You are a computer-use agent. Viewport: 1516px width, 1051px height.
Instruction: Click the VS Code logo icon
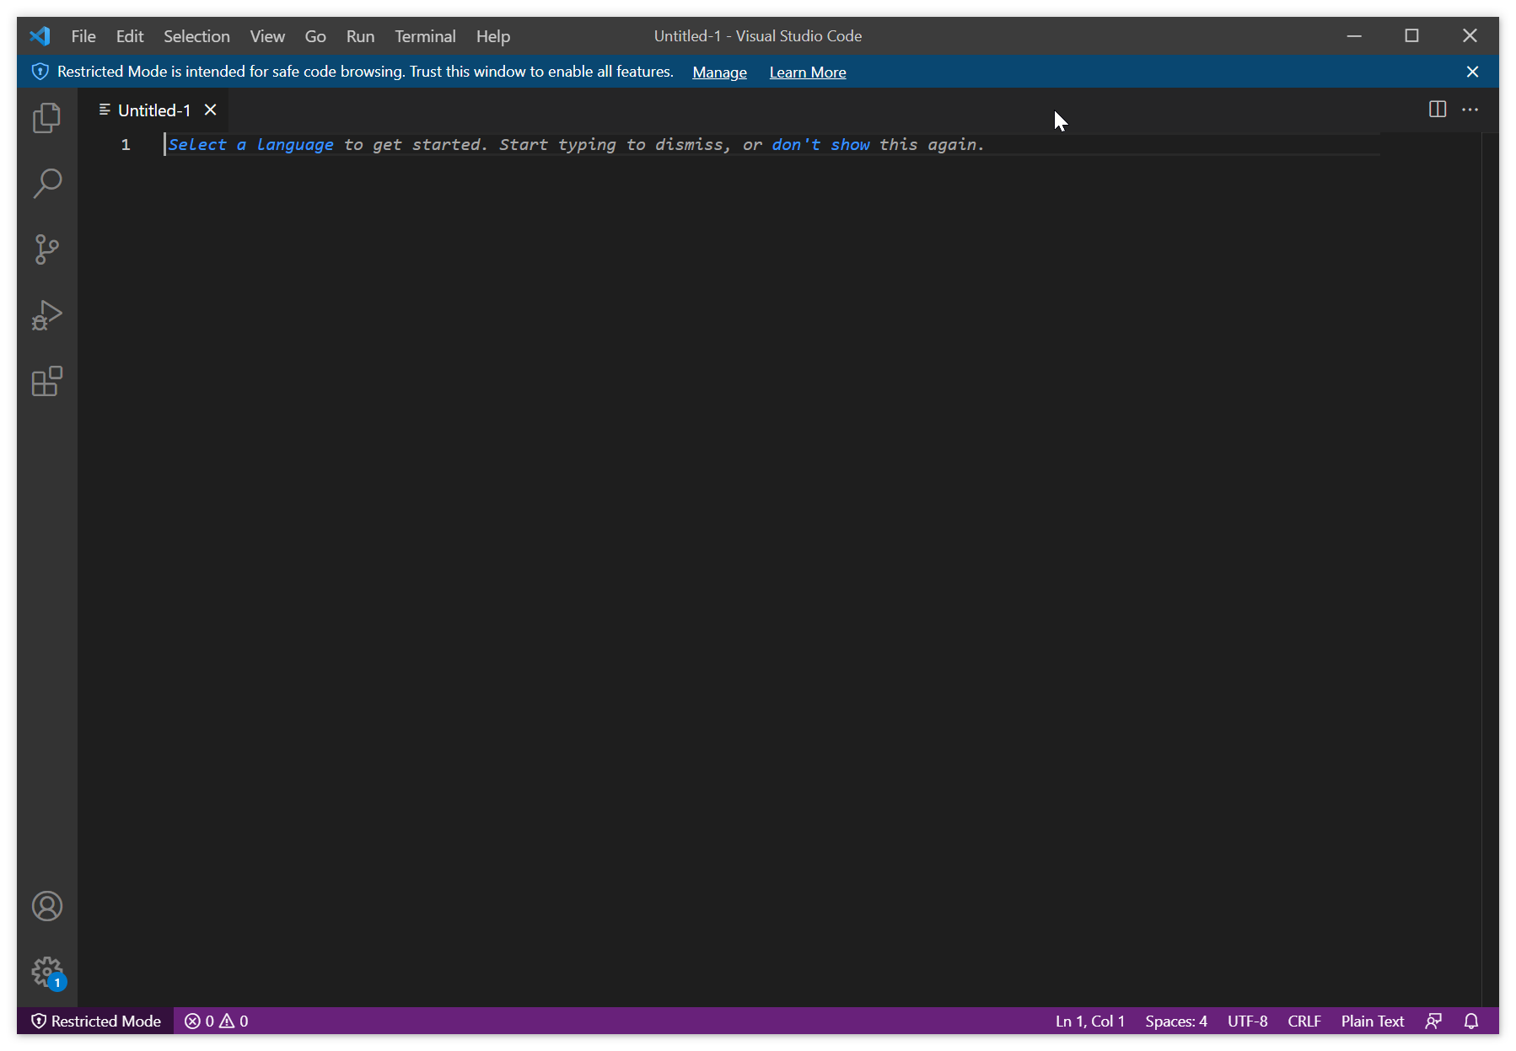click(40, 36)
